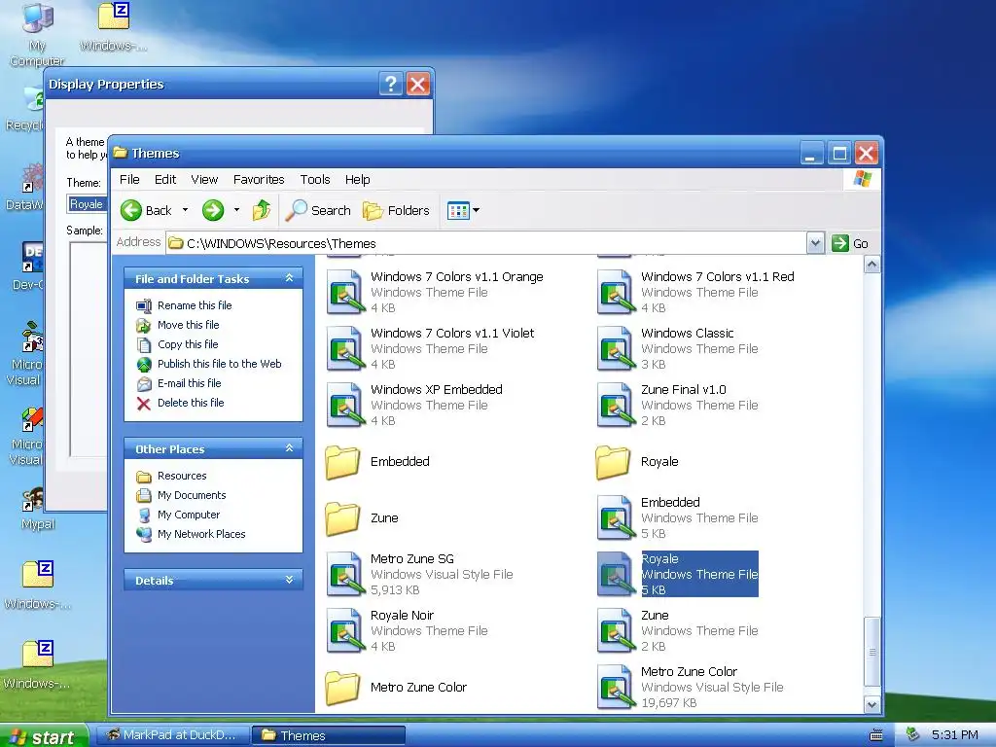Image resolution: width=996 pixels, height=747 pixels.
Task: Select the Embedded folder icon
Action: pos(343,462)
